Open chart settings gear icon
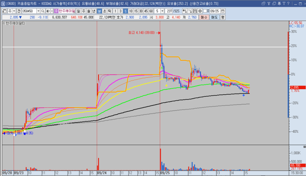The image size is (306, 176). [200, 11]
